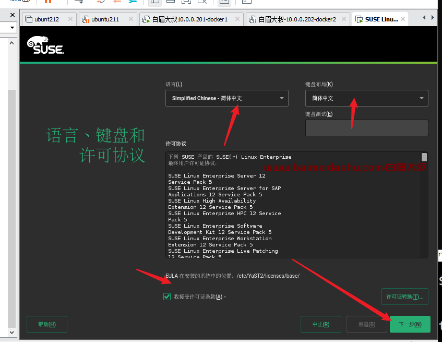Screen dimensions: 442x342
Task: Close the 10.0.0.201-docker1 tab
Action: coord(237,19)
